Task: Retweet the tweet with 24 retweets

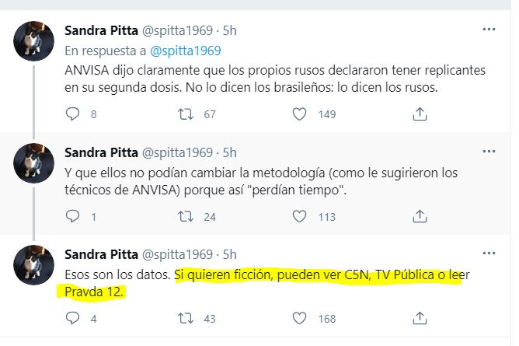Action: 186,217
